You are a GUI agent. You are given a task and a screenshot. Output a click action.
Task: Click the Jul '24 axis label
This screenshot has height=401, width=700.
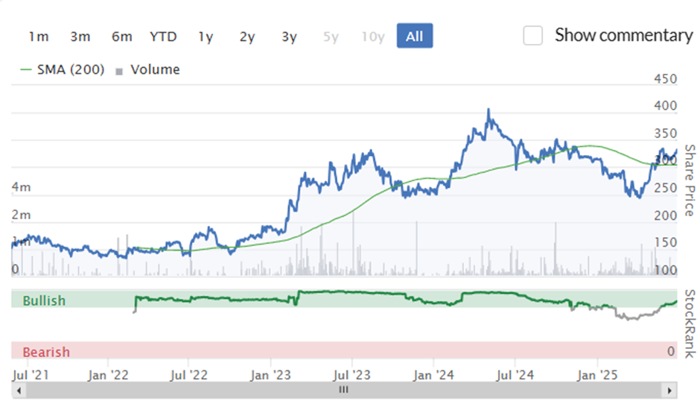pyautogui.click(x=515, y=375)
